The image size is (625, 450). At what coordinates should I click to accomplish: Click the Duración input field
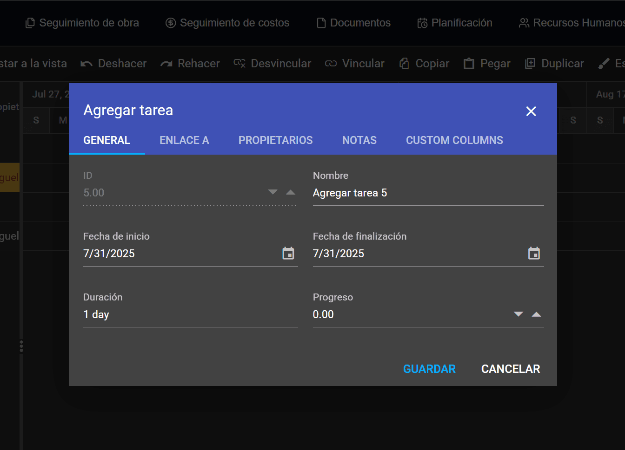tap(190, 315)
